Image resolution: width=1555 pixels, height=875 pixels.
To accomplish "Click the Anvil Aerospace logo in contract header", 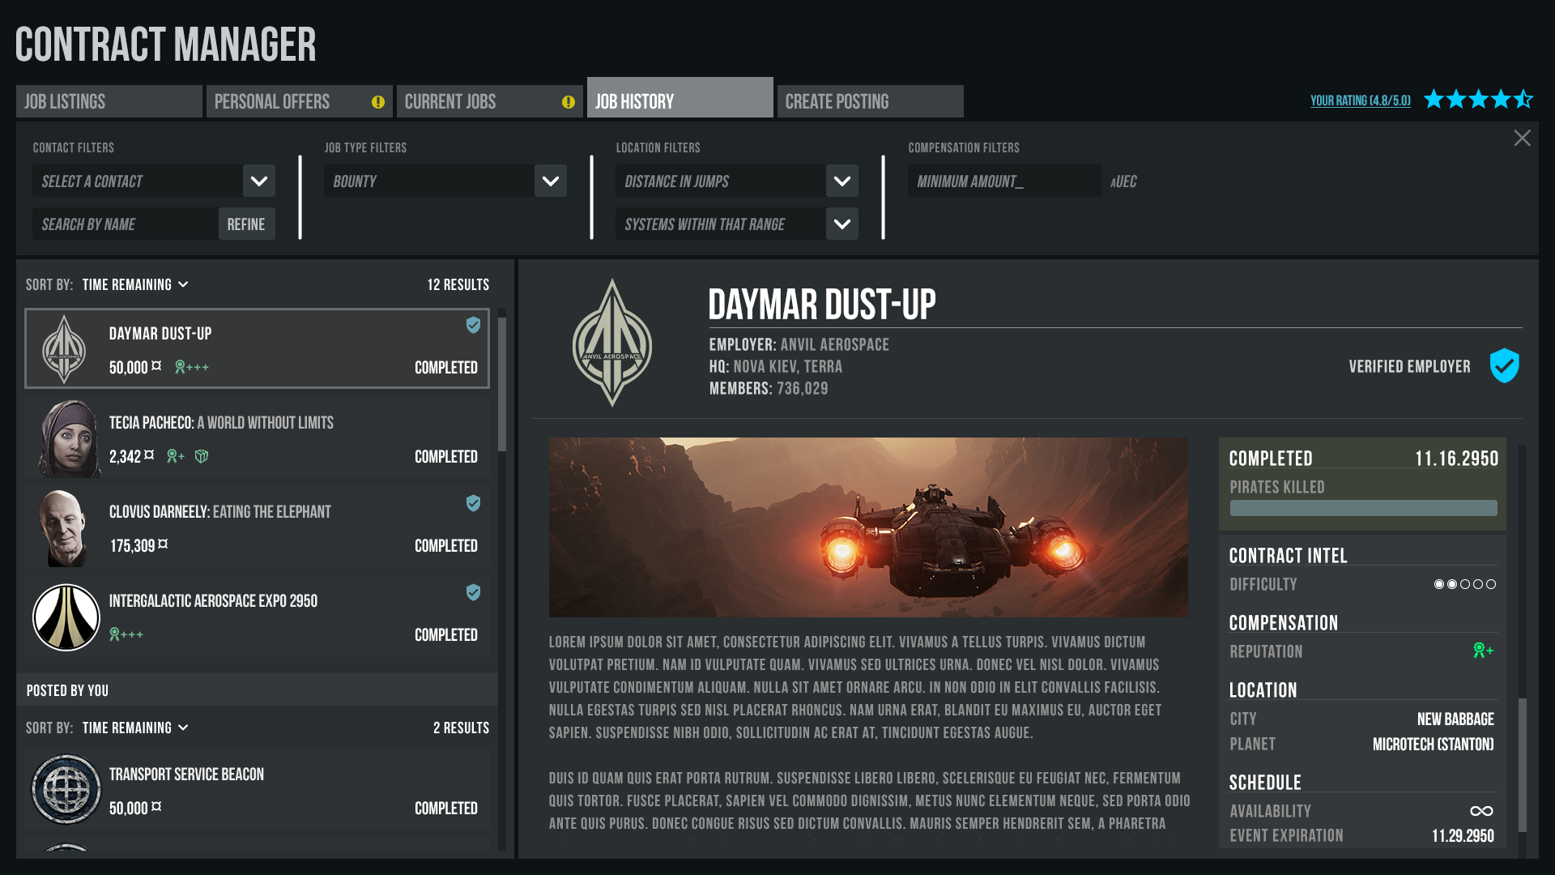I will coord(612,344).
